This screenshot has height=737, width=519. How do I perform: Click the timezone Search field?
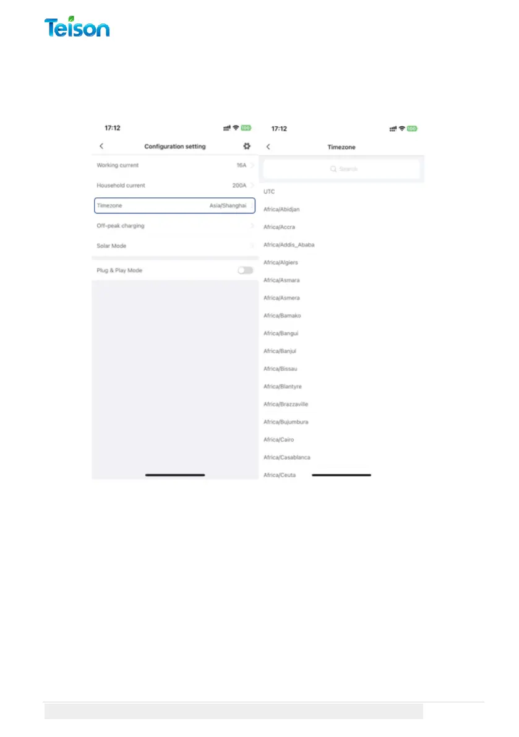[341, 169]
